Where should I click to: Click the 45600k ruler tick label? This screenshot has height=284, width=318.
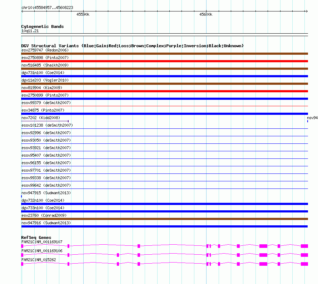206,14
